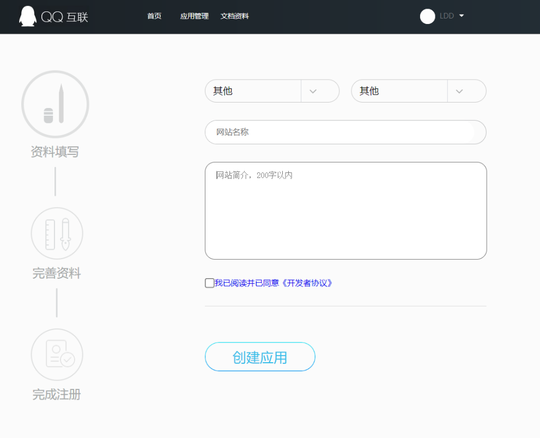Open the first 其他 combo box
This screenshot has height=438, width=540.
pos(253,91)
